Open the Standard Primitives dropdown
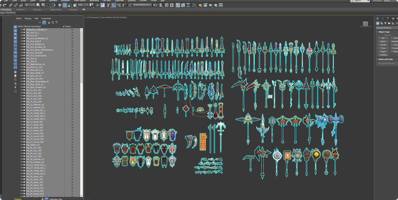Viewport: 398px width, 200px height. (x=387, y=28)
